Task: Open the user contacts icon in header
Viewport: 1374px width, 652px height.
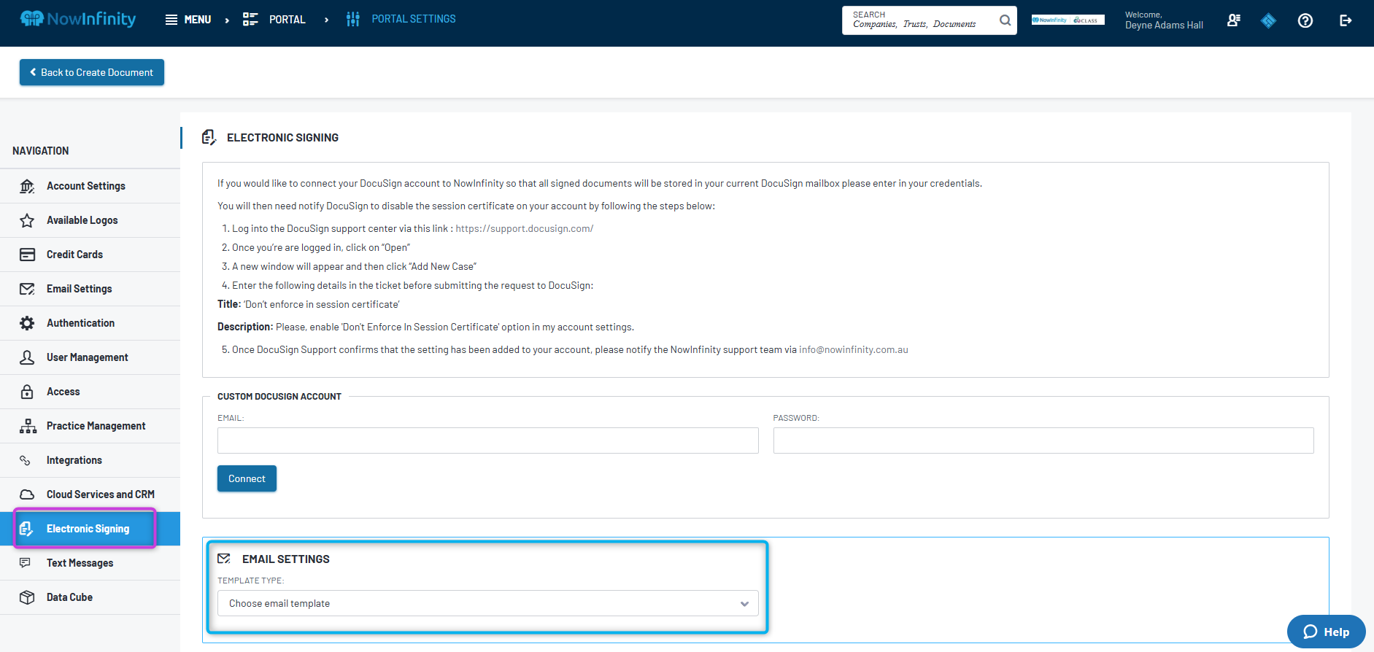Action: pyautogui.click(x=1233, y=20)
